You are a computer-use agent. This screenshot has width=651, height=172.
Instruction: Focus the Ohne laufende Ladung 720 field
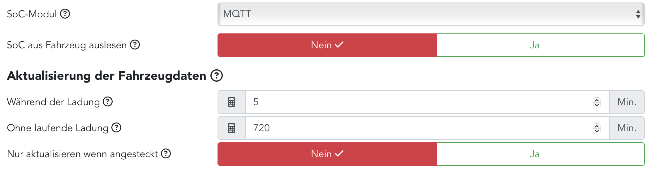(418, 128)
